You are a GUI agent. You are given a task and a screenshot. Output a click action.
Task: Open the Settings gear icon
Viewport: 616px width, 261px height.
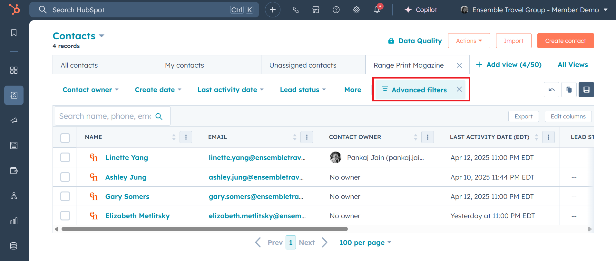click(357, 10)
